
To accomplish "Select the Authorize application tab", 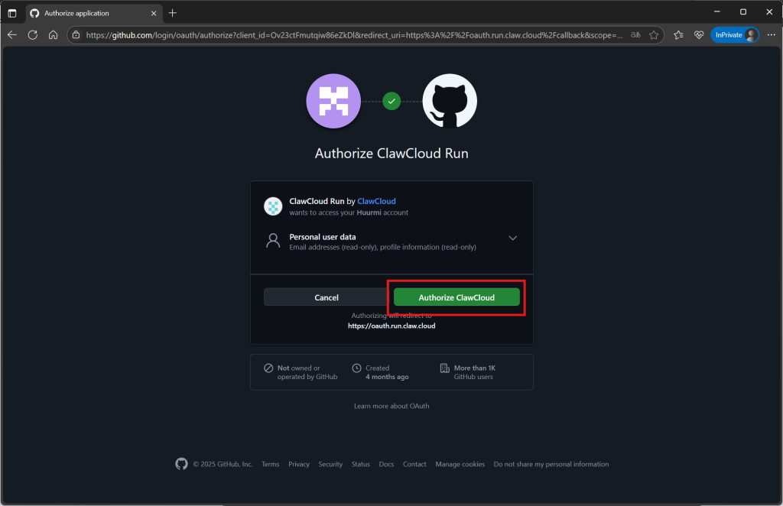I will 93,14.
